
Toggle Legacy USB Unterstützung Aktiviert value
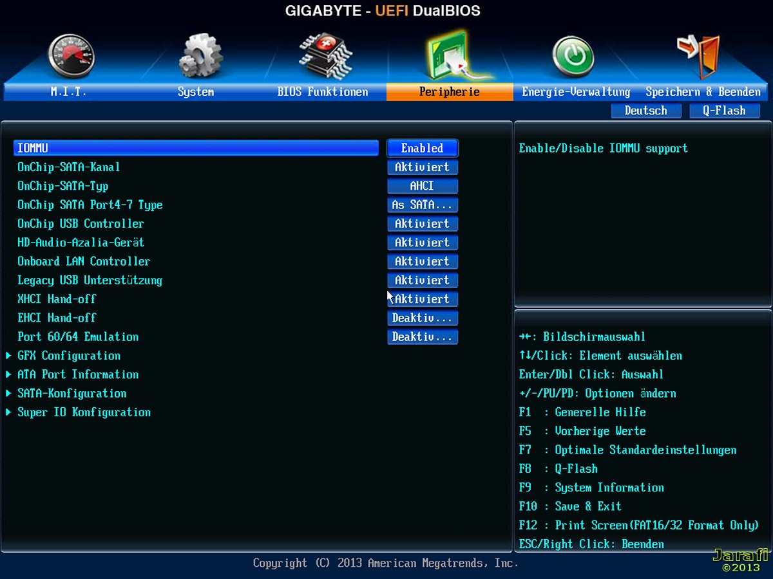click(423, 280)
